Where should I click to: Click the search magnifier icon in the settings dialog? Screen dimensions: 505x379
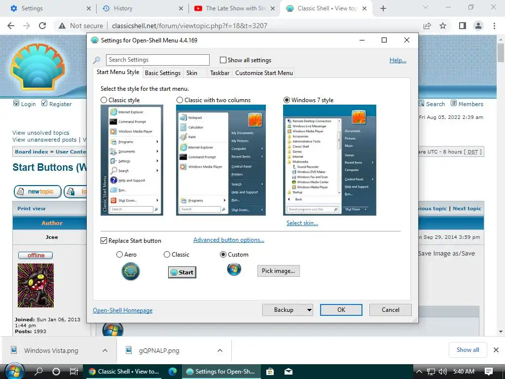point(97,60)
